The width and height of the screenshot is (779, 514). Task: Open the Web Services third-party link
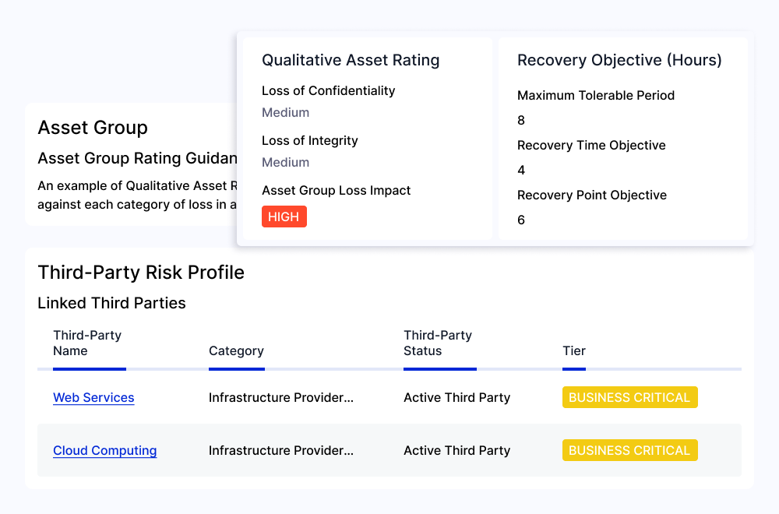(93, 397)
